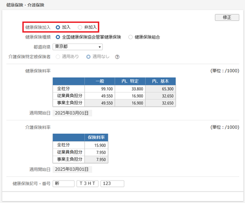
Task: Click the 健康保険料率 label
Action: (x=38, y=71)
